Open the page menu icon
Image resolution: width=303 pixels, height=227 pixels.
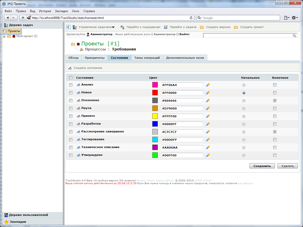click(286, 18)
